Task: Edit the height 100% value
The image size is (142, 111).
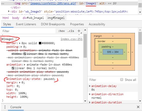Action: [x=24, y=97]
